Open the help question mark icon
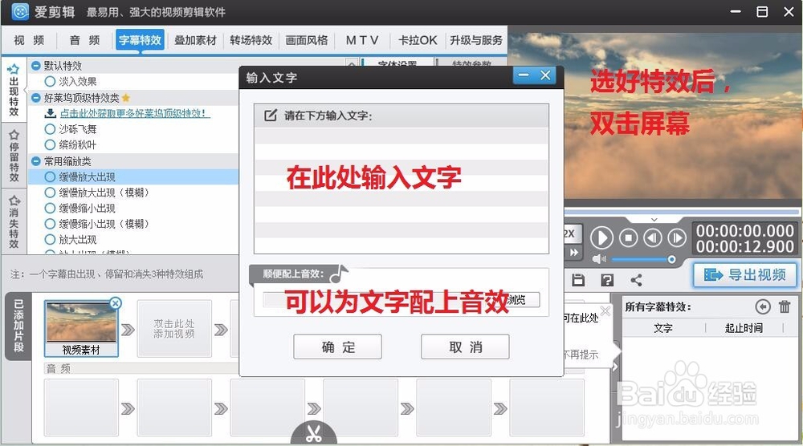The image size is (803, 446). (x=607, y=280)
